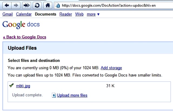
Task: Click the green checkmark next to mbti.jpg
Action: point(11,86)
